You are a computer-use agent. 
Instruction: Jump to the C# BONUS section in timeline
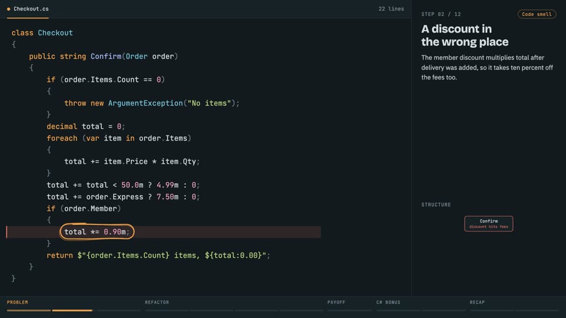pos(388,302)
